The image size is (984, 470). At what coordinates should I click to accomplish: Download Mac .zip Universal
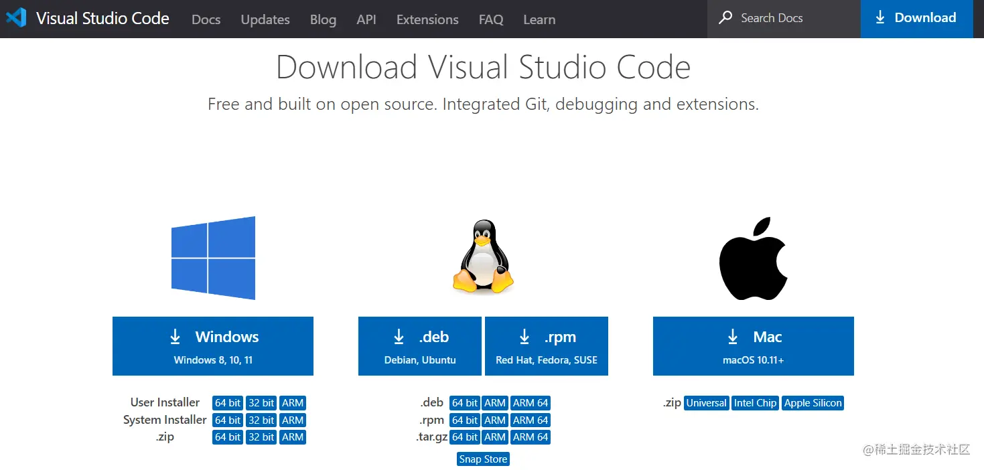pyautogui.click(x=707, y=403)
